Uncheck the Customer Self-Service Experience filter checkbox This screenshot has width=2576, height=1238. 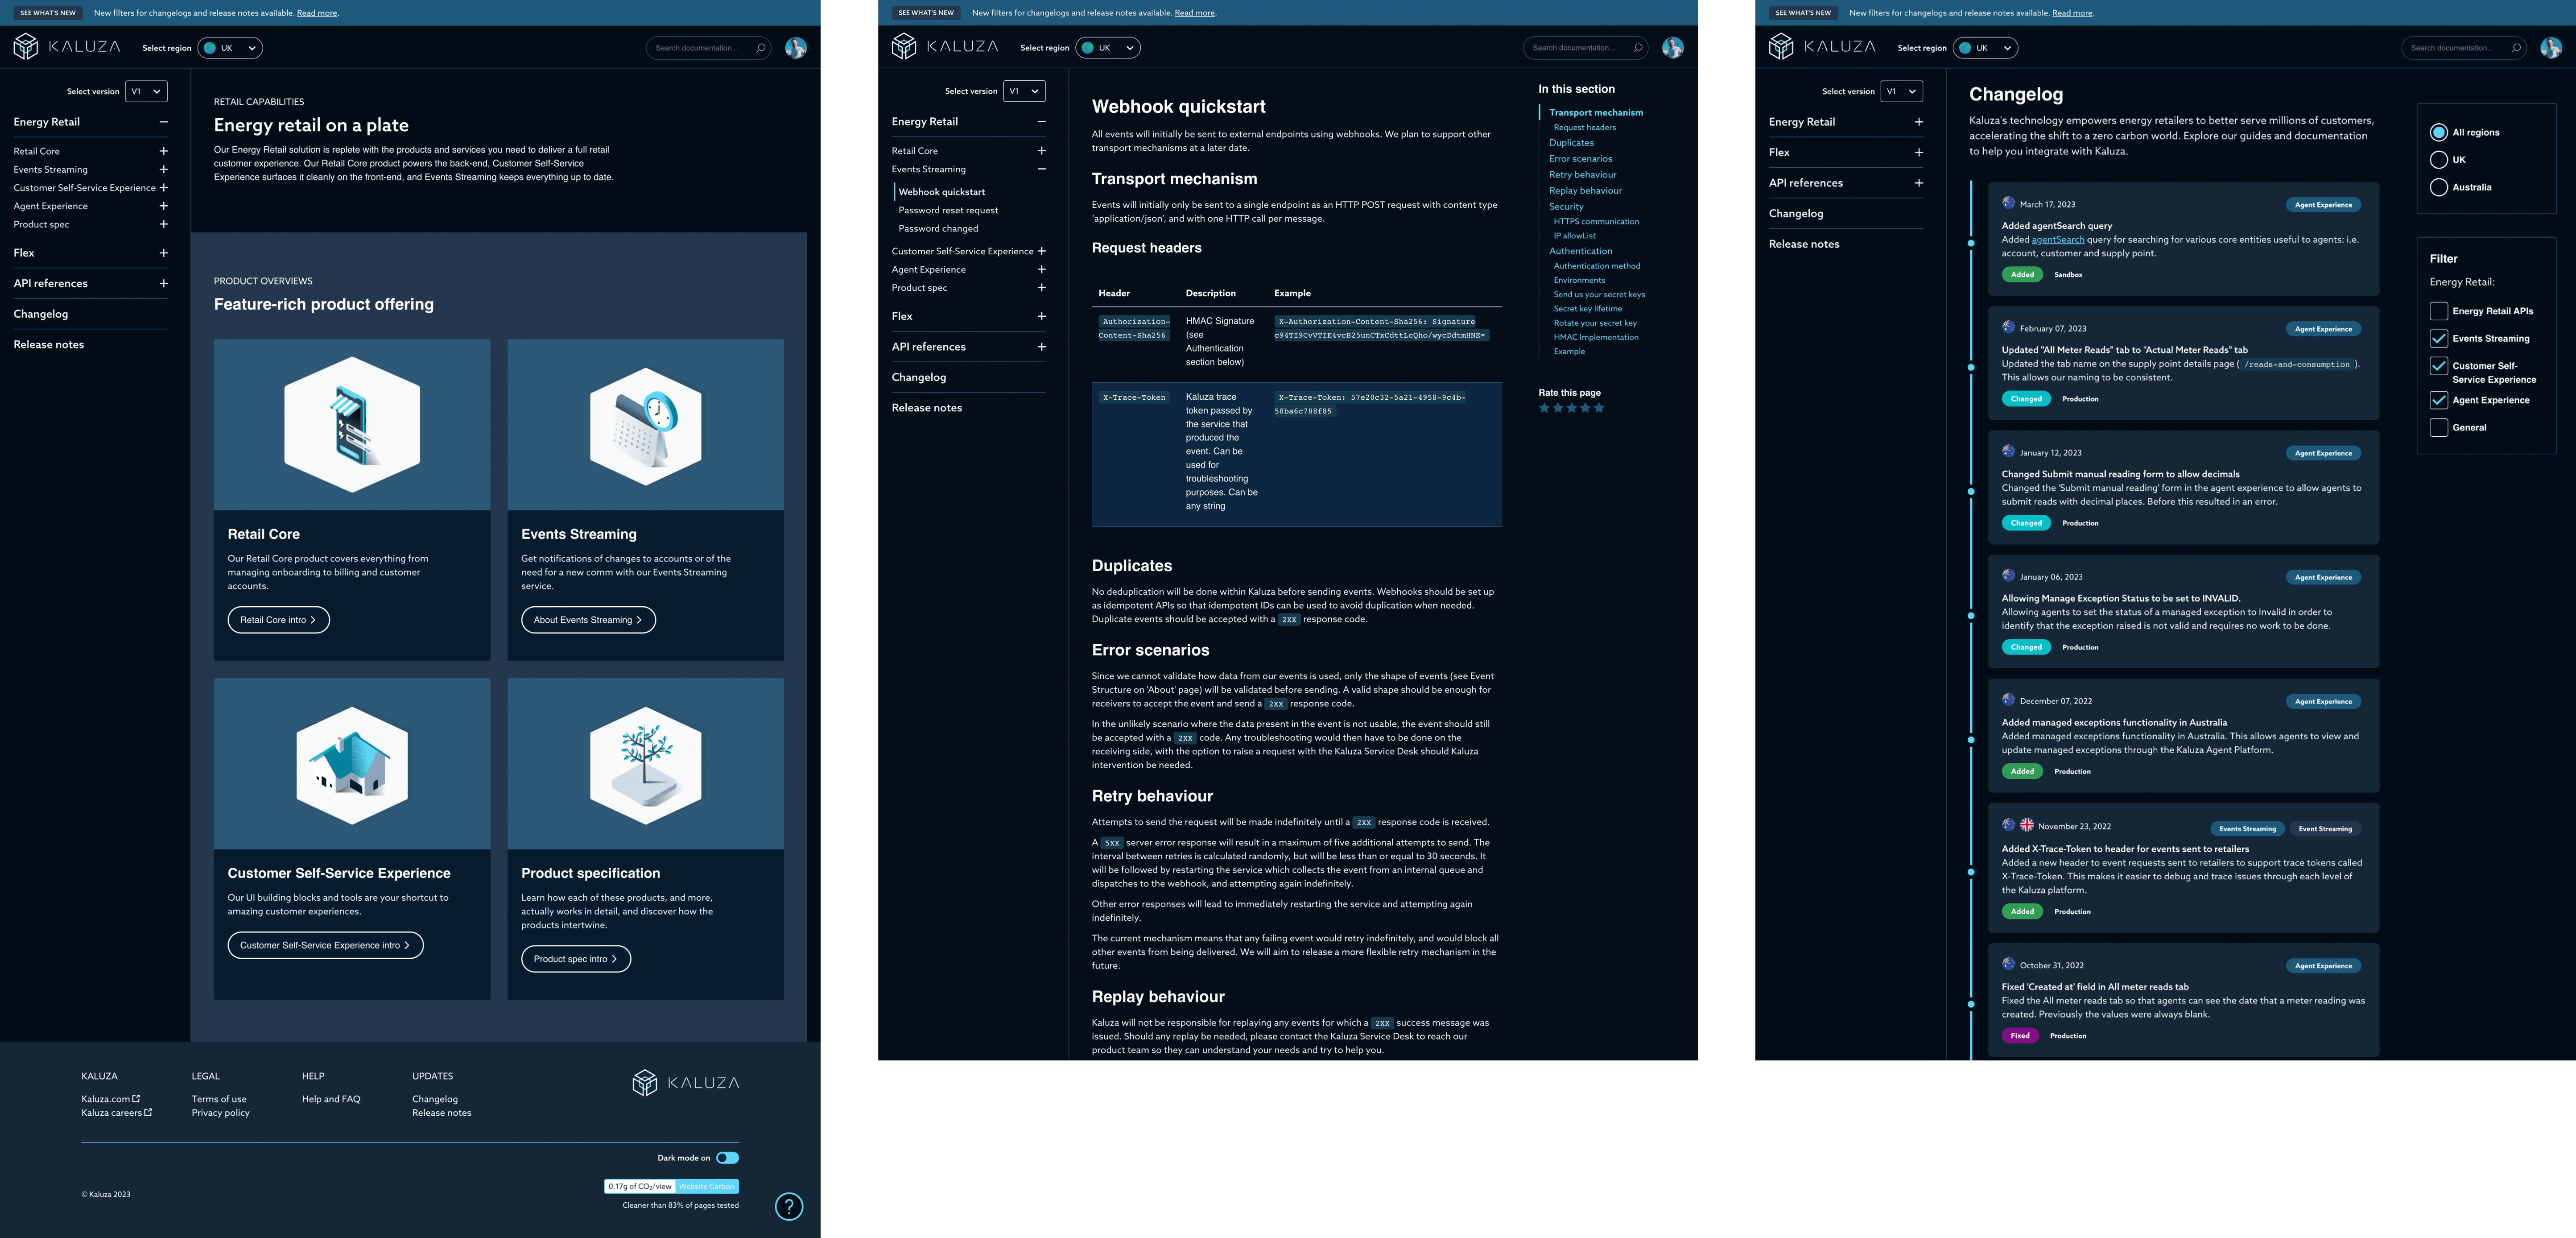(2439, 366)
